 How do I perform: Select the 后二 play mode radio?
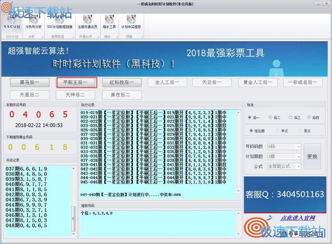(x=271, y=117)
